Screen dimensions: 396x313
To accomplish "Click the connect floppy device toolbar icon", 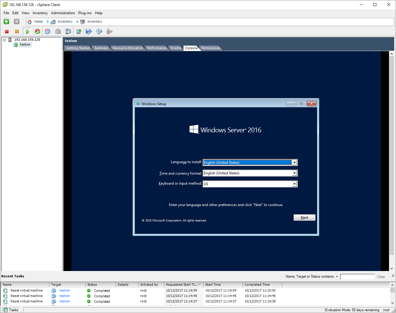I will pos(89,31).
